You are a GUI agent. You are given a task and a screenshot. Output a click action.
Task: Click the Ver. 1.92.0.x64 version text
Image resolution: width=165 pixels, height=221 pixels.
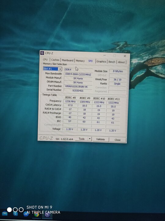[64, 139]
